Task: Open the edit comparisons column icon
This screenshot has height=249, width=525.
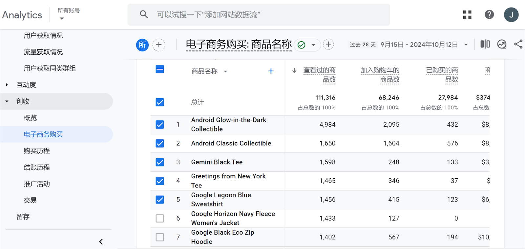Action: click(x=485, y=44)
